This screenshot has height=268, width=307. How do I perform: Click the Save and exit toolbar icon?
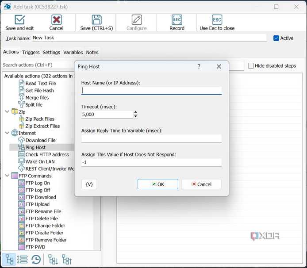[x=19, y=20]
